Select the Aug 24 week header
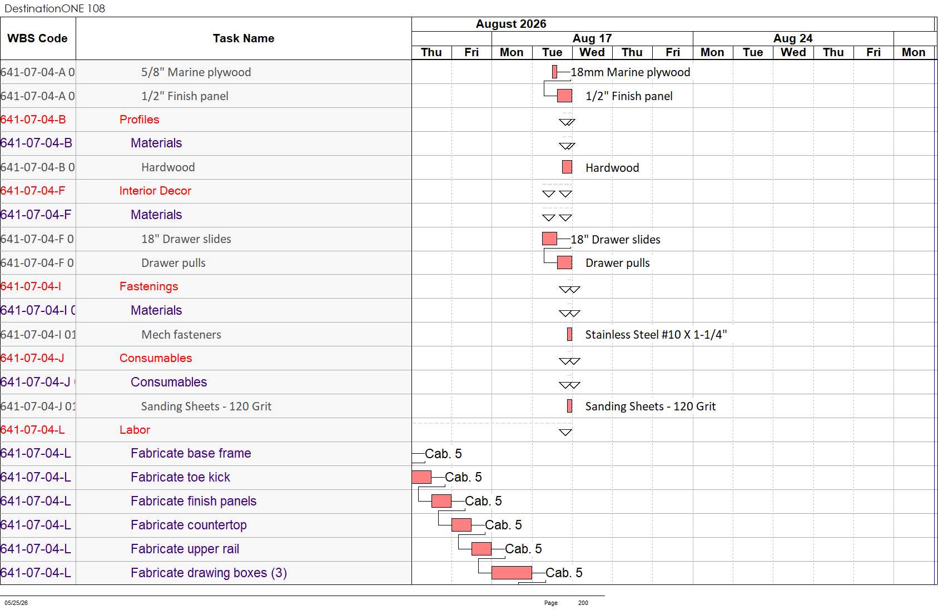 click(793, 38)
